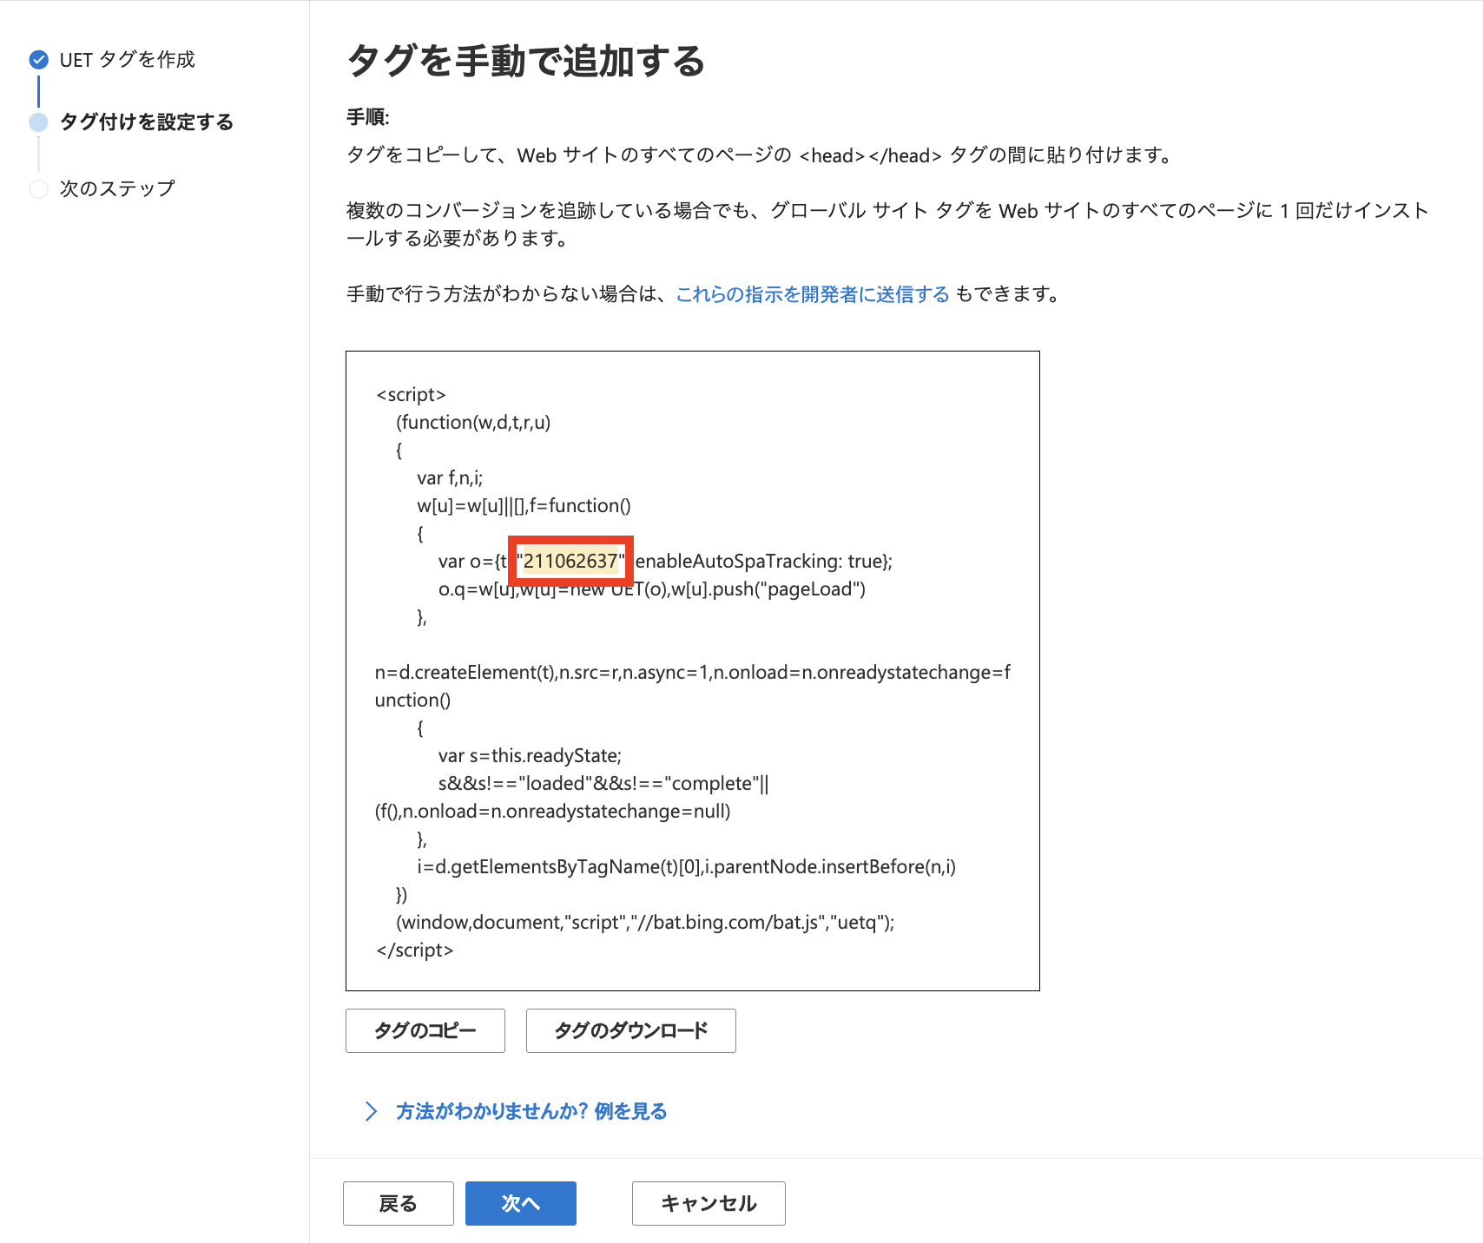The height and width of the screenshot is (1243, 1483).
Task: Click the i=d.getElementsByTagName(t)[0] line
Action: tap(686, 867)
